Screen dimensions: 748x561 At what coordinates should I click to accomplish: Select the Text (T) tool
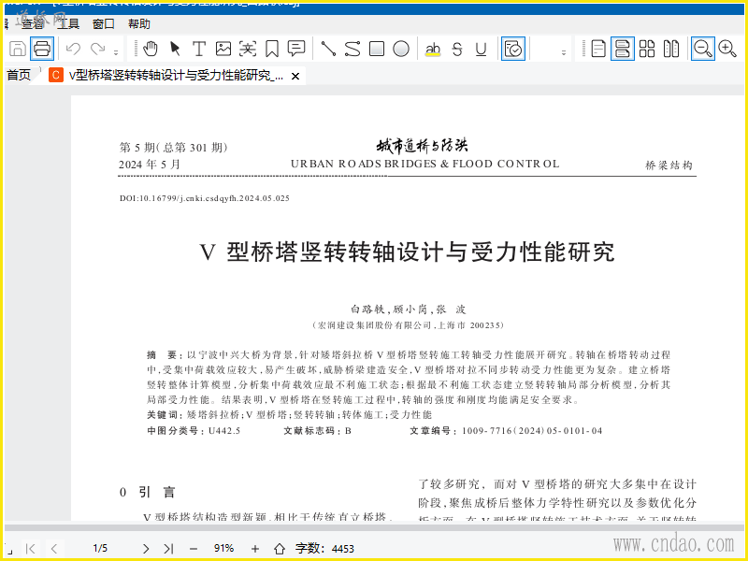pos(199,49)
